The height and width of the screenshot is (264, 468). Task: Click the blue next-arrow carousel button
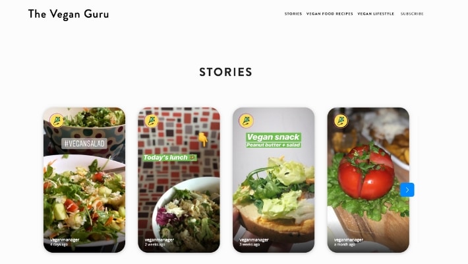(407, 190)
